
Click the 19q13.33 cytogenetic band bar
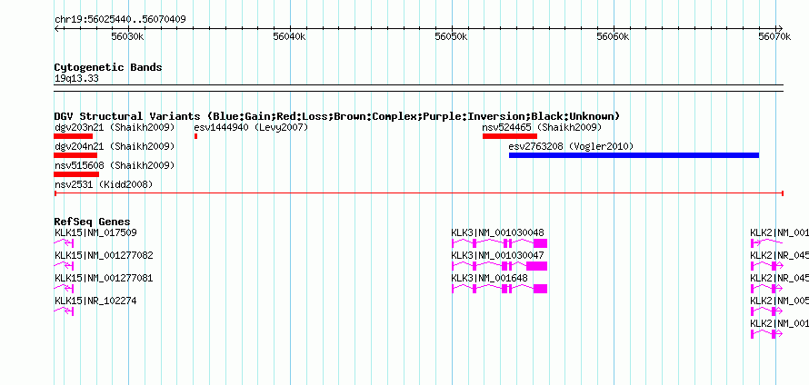coord(418,88)
